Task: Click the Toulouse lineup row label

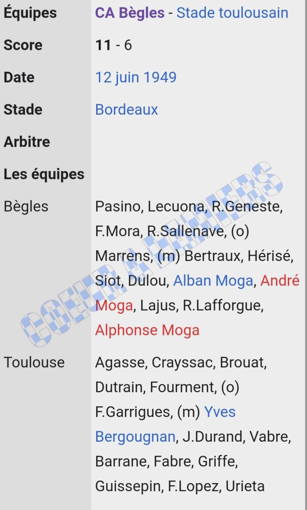Action: point(34,362)
